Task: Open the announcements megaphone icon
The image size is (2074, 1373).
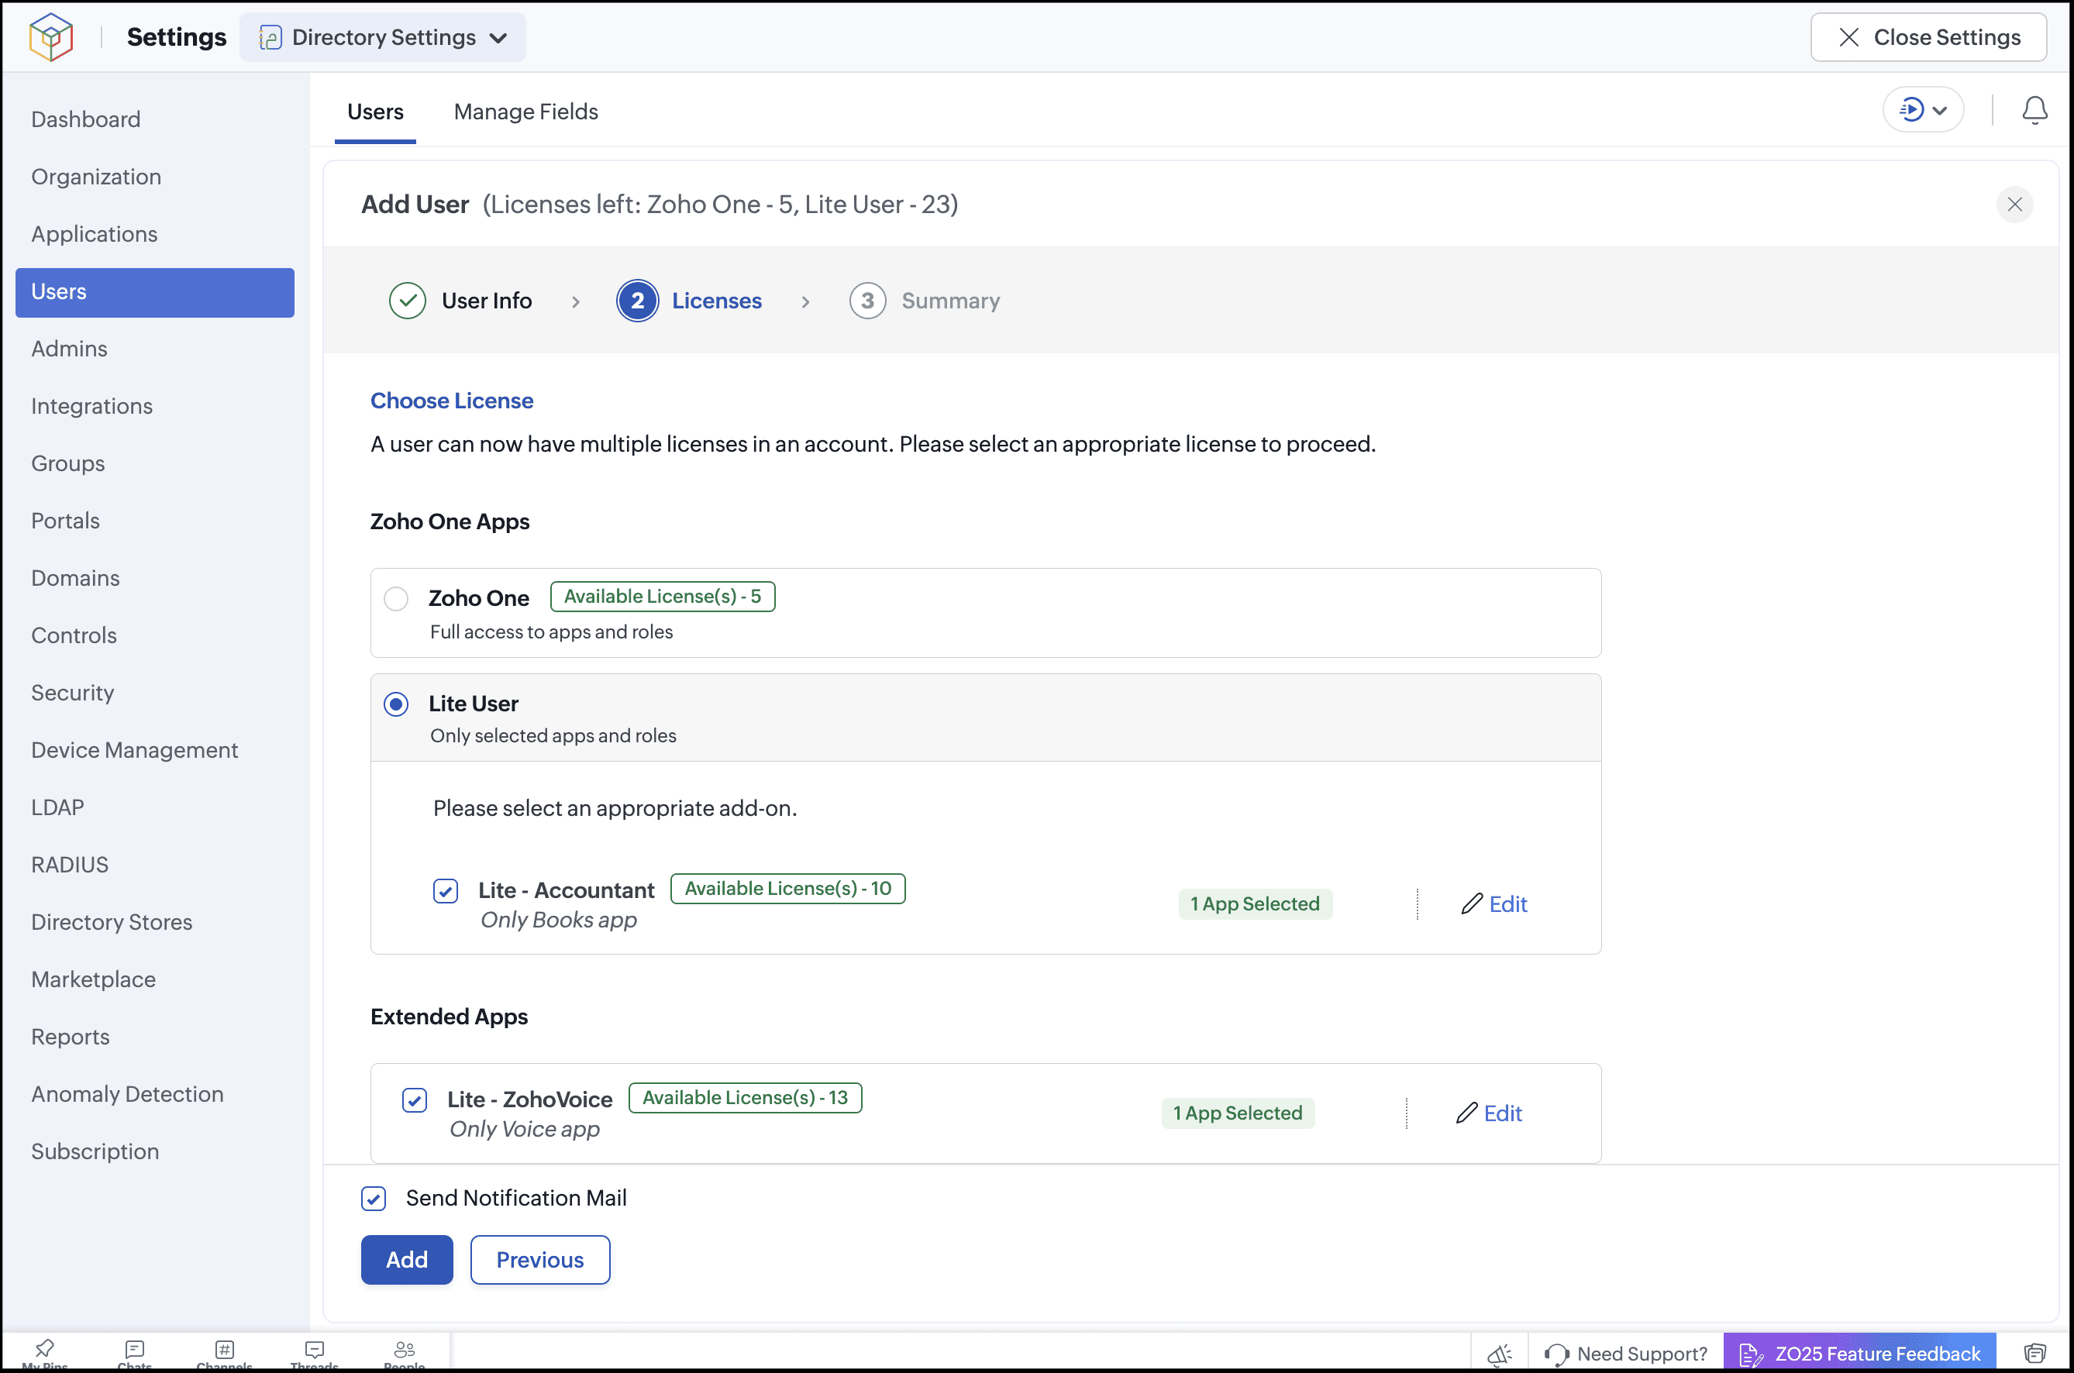Action: (1500, 1354)
